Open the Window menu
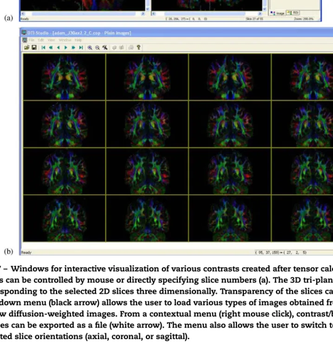The width and height of the screenshot is (333, 348). pos(65,40)
